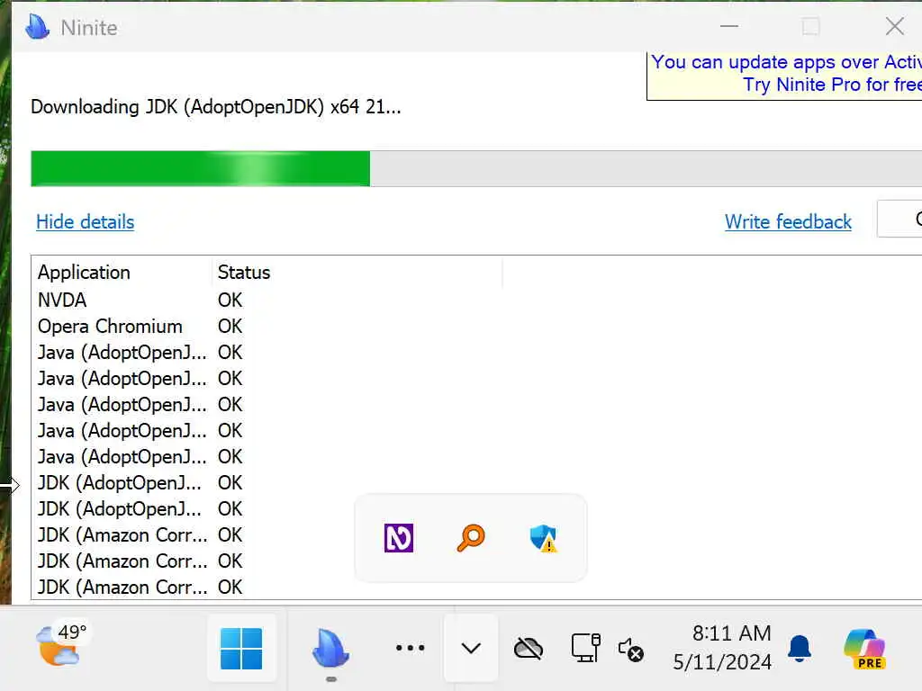Show more taskbar apps via three dots

(410, 648)
